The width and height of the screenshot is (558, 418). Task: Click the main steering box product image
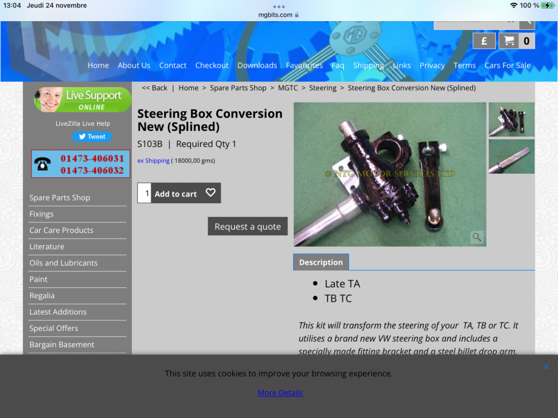[x=390, y=174]
